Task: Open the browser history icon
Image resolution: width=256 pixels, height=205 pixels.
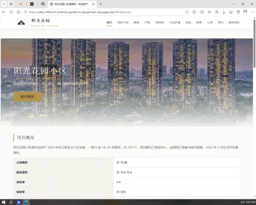Action: 217,12
